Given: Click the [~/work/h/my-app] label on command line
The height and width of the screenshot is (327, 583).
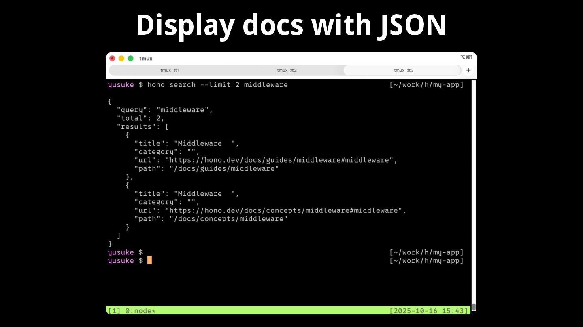Looking at the screenshot, I should [426, 85].
